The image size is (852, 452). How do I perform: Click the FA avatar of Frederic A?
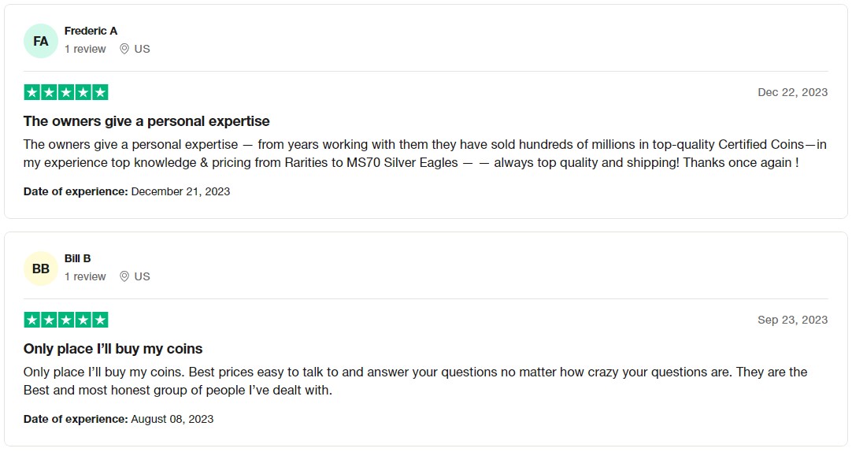point(41,41)
